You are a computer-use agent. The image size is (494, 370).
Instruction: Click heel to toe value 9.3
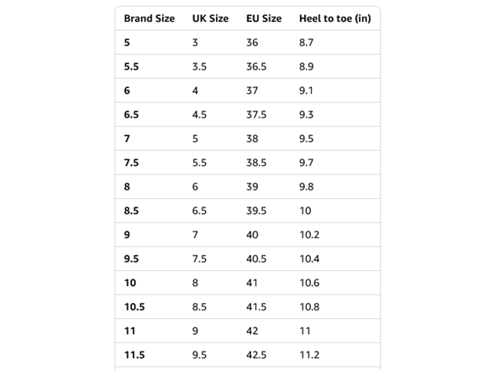(x=306, y=114)
